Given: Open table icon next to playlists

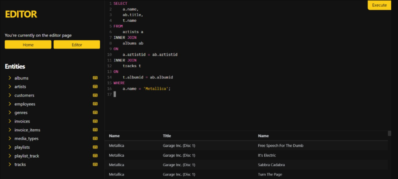Looking at the screenshot, I should point(95,147).
